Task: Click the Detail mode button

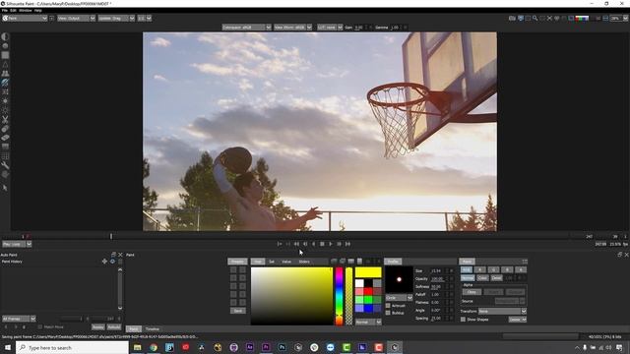Action: 496,277
